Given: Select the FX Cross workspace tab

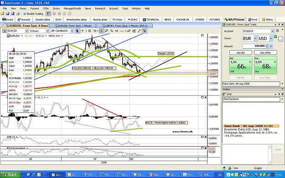Looking at the screenshot, I should [117, 20].
